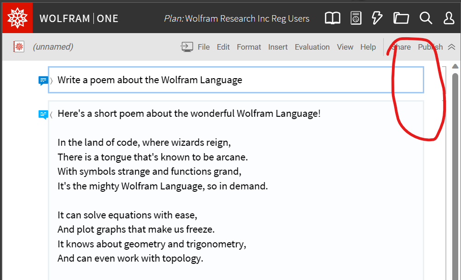Collapse the notebook toolbar with the double chevron
Screen dimensions: 461x280
click(x=451, y=46)
